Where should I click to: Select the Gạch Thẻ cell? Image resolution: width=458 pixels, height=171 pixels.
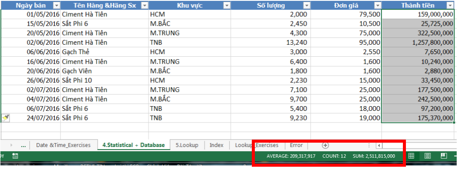(x=105, y=52)
